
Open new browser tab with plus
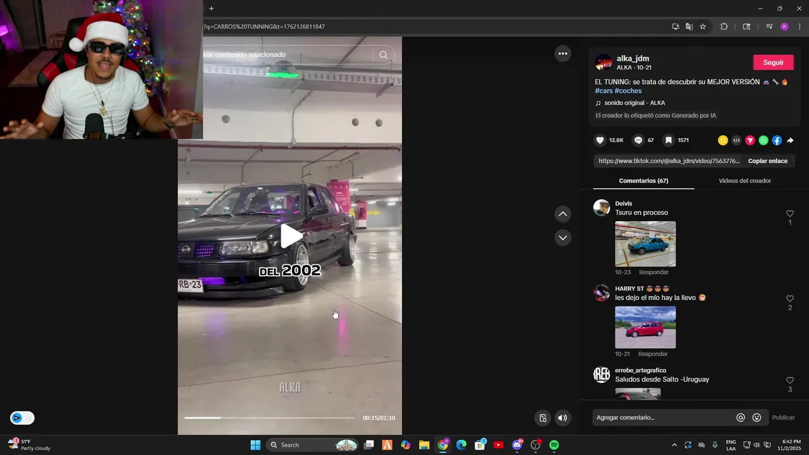coord(211,8)
